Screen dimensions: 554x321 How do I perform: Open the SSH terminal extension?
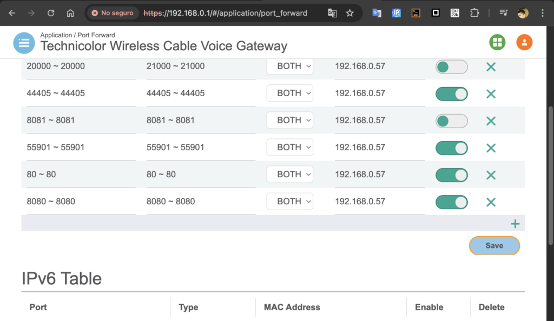pyautogui.click(x=415, y=13)
